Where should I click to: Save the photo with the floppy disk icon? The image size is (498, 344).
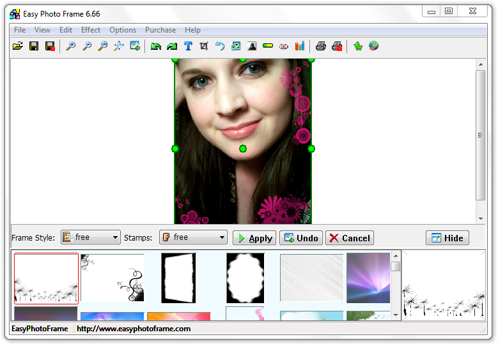34,47
